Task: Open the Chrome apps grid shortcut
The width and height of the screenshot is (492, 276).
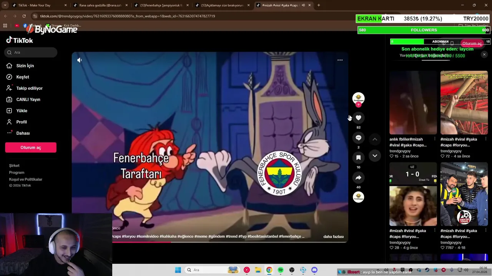Action: click(5, 26)
